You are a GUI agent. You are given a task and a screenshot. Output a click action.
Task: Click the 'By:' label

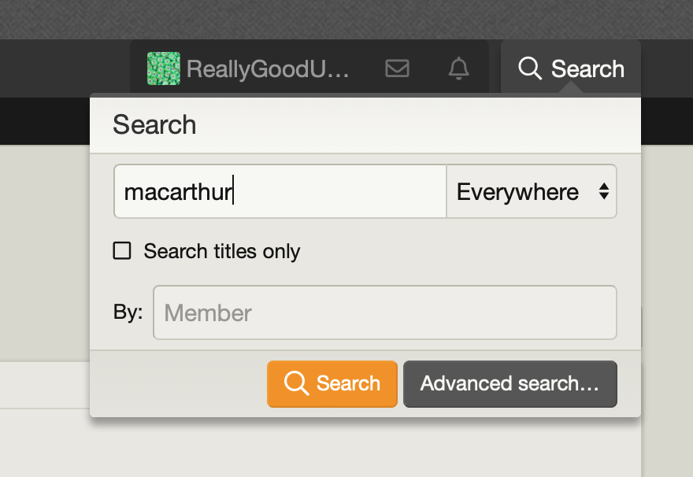click(x=128, y=312)
